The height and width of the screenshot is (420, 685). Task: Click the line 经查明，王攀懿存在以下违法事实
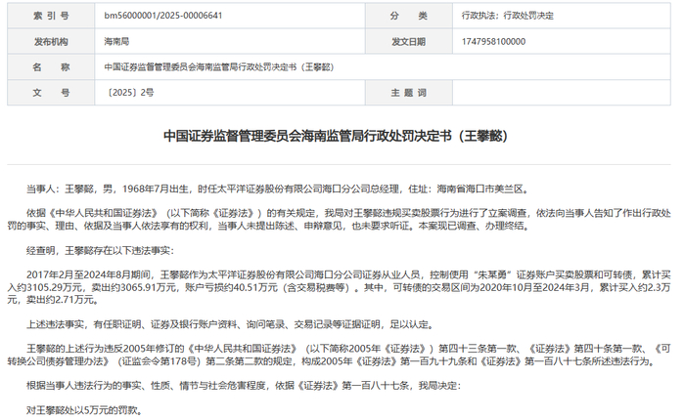click(100, 250)
